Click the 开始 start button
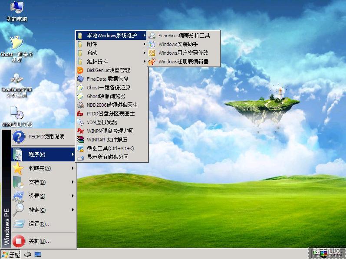Screen dimensions: 346x259 coord(11,254)
